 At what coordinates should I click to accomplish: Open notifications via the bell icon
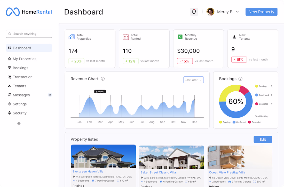194,12
